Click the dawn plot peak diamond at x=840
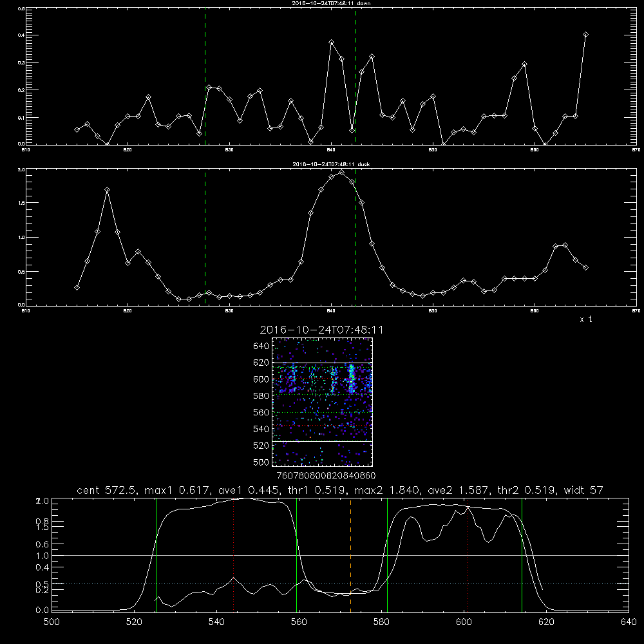 (332, 43)
